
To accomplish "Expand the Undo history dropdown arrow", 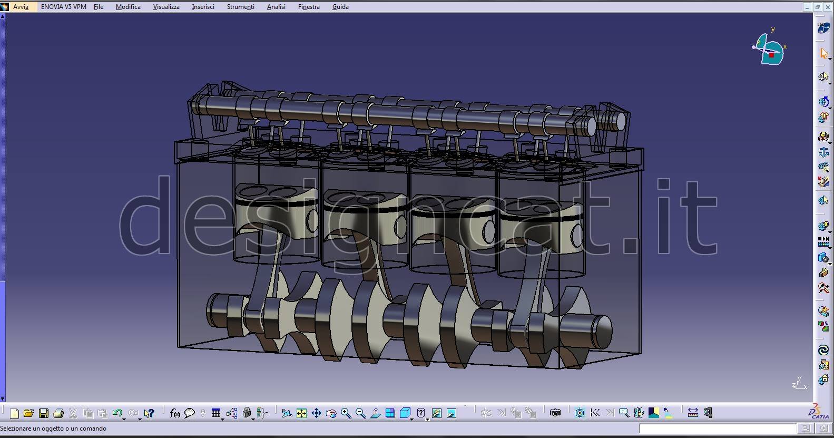I will point(124,418).
